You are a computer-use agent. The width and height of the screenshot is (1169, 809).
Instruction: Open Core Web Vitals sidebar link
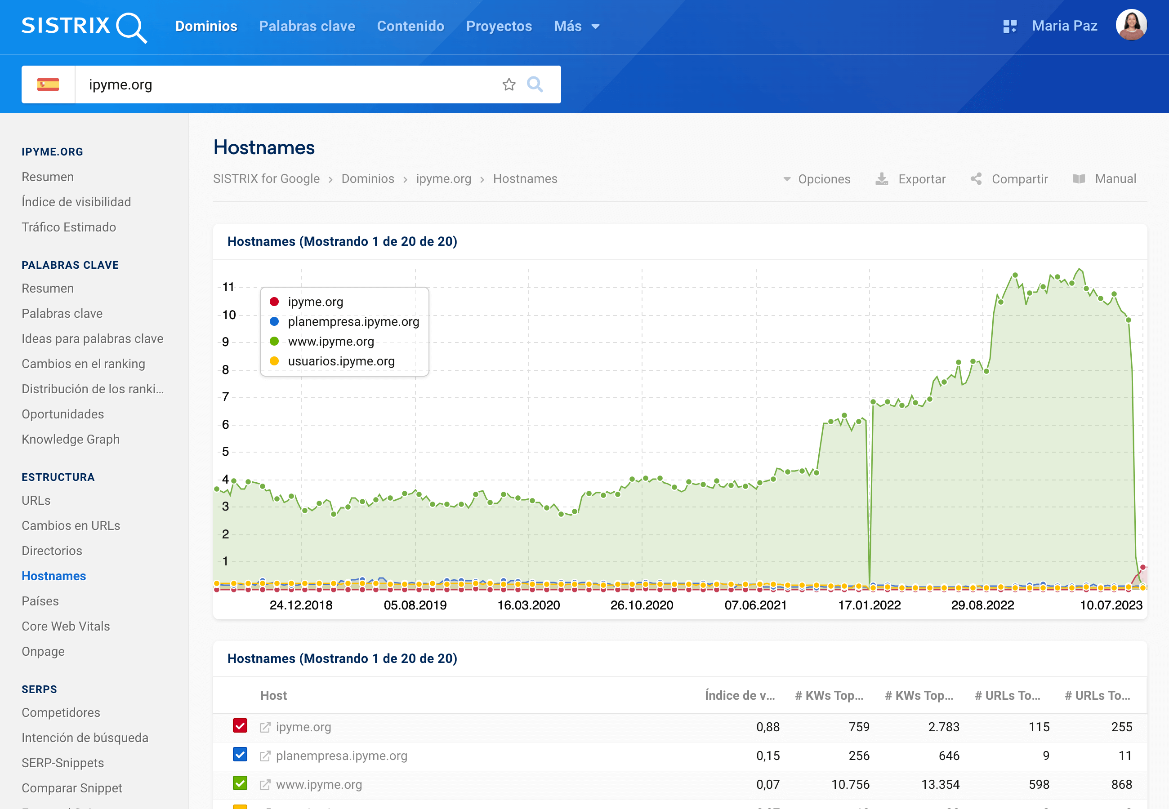click(65, 626)
